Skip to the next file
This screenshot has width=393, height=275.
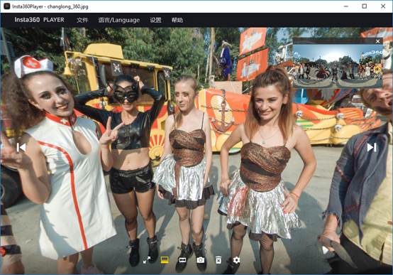coord(372,147)
